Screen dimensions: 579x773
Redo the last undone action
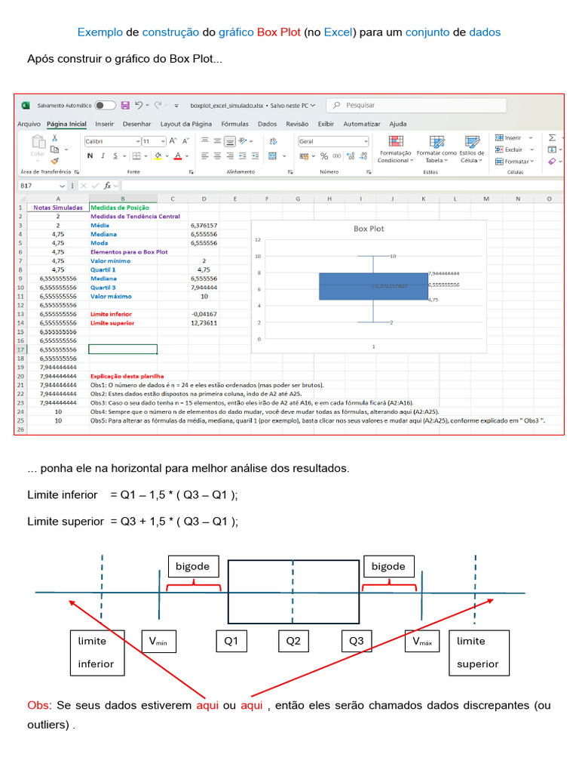click(158, 105)
